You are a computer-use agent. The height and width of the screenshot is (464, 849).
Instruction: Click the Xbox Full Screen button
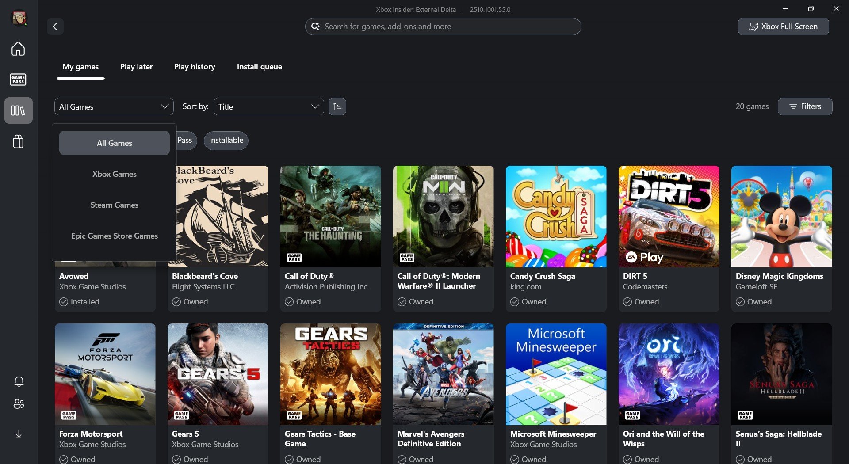[x=783, y=27]
